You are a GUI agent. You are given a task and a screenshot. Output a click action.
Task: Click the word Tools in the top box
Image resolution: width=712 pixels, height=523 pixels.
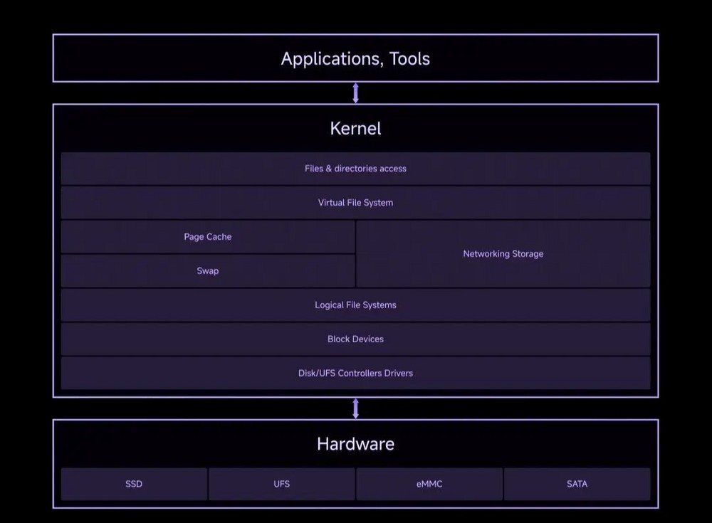coord(409,58)
